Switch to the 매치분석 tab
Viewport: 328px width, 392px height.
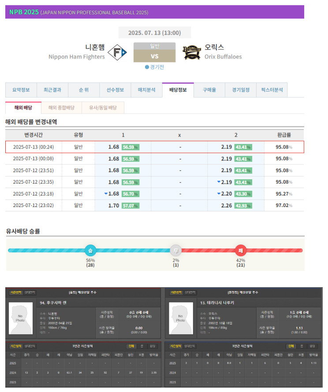tap(147, 90)
